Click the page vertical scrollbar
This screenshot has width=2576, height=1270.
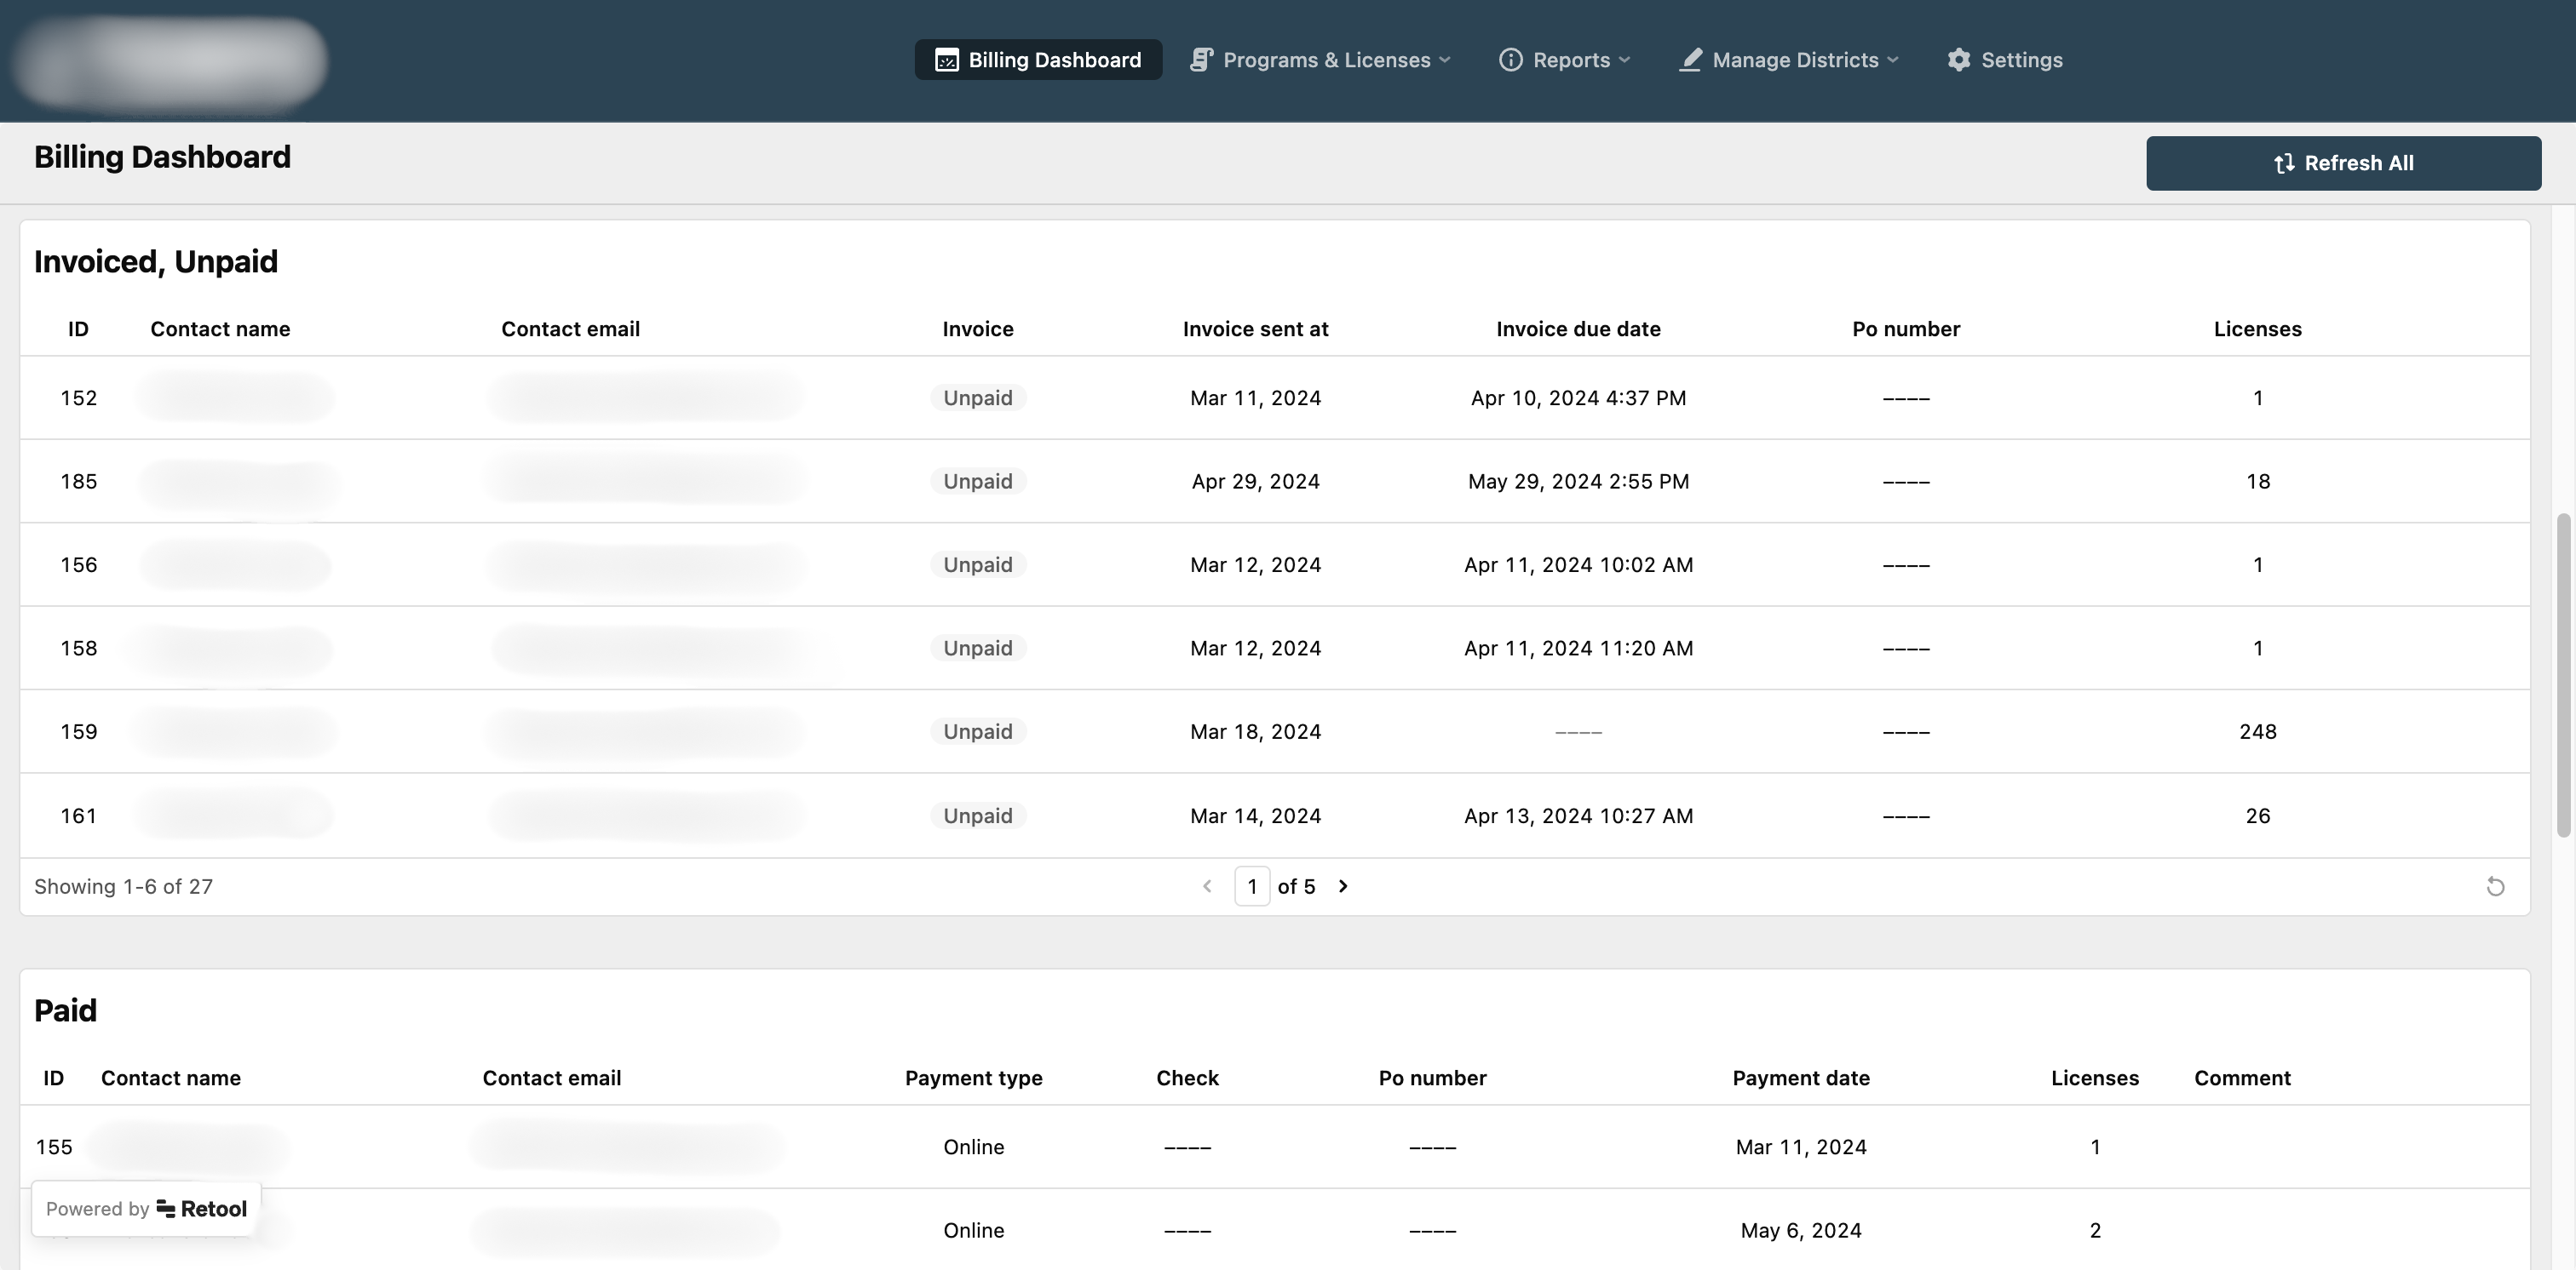point(2563,674)
